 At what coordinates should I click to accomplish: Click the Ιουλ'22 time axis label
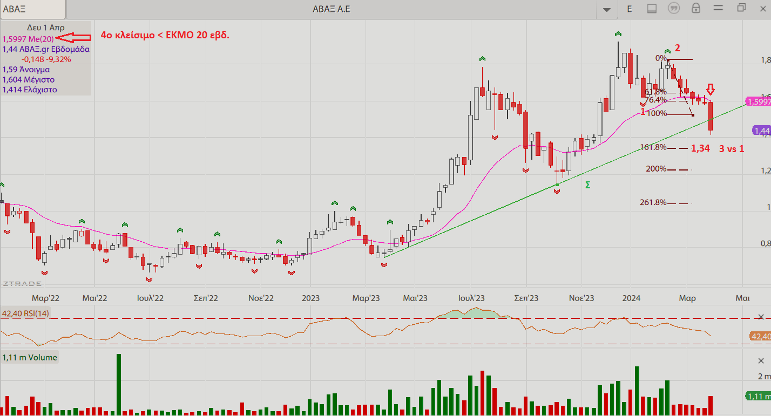pos(151,298)
